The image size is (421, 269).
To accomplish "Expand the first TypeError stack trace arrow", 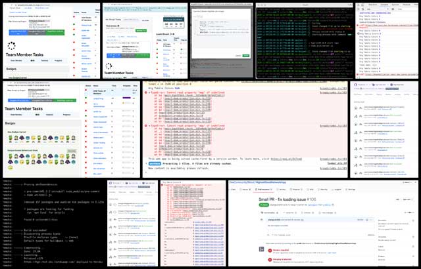I will point(149,93).
